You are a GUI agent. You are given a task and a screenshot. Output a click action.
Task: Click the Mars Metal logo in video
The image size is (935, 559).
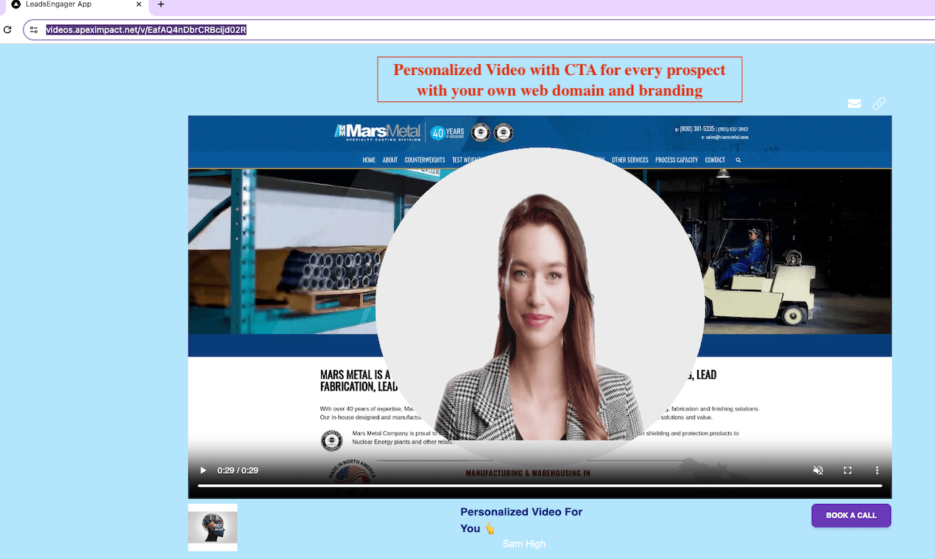(378, 132)
